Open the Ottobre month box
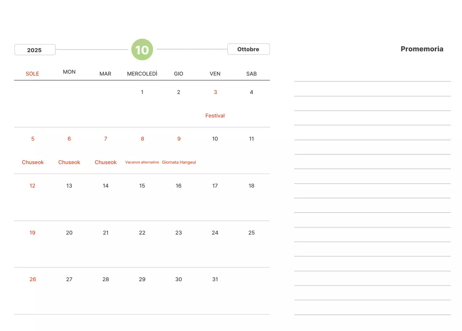 click(x=248, y=49)
